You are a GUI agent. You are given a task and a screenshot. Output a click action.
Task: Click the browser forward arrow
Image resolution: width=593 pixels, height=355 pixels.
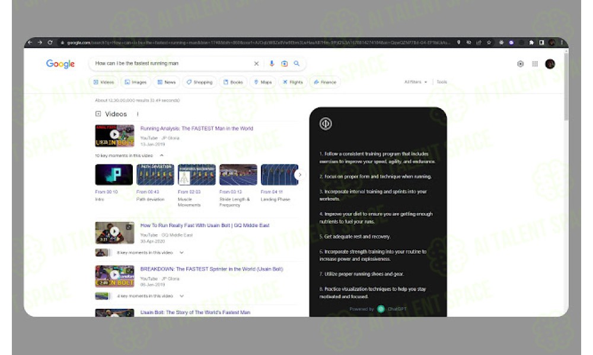pyautogui.click(x=40, y=43)
